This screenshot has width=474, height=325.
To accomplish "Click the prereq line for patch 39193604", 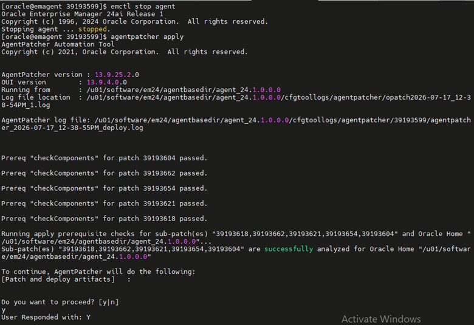I will click(x=104, y=158).
